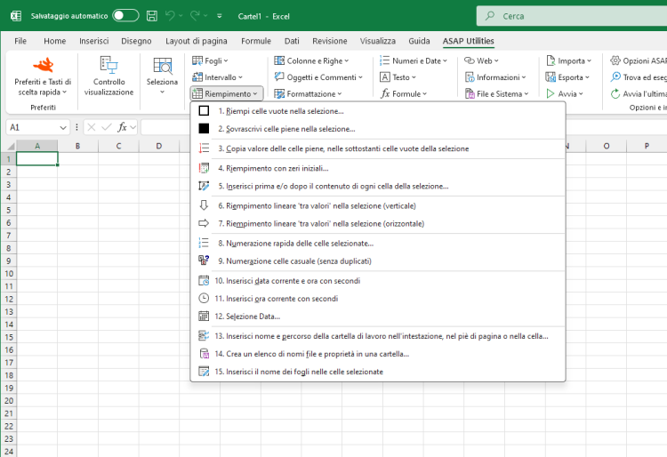Viewport: 667px width, 457px height.
Task: Click Opzioni ASAP Utilities button
Action: (639, 60)
